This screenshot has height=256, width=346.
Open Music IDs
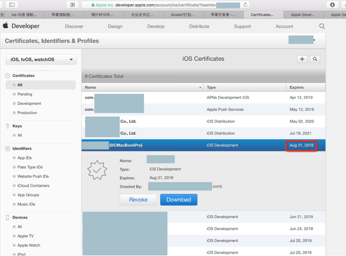(26, 204)
